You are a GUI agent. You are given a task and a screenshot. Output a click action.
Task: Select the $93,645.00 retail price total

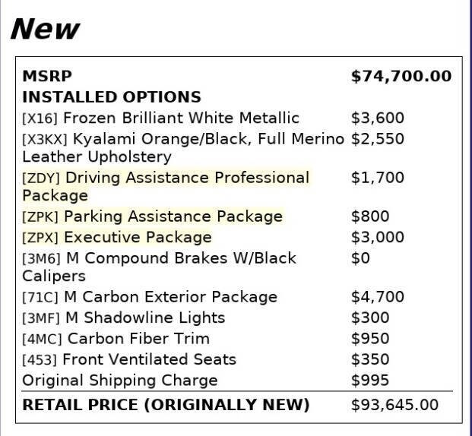click(394, 405)
